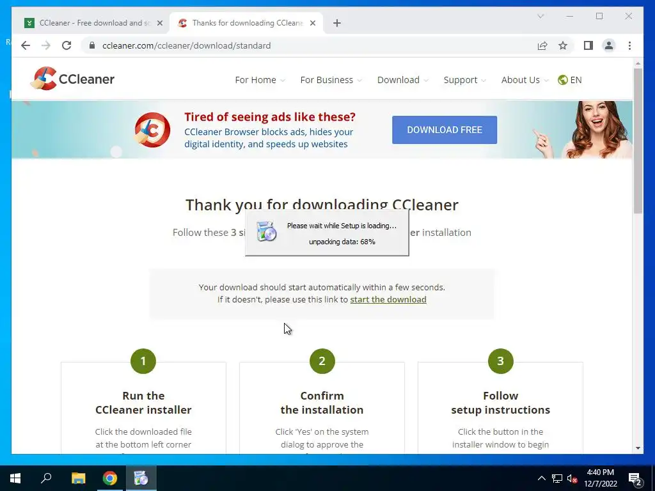Show hidden system tray icons

pos(541,478)
